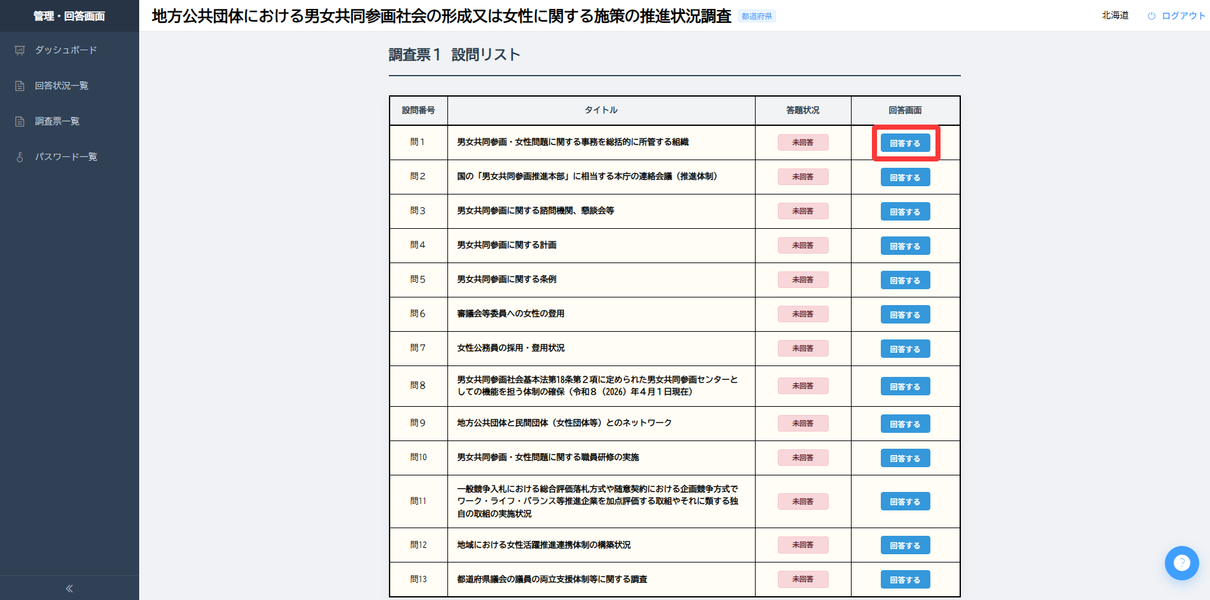
Task: Click the 問9 number cell
Action: 418,423
